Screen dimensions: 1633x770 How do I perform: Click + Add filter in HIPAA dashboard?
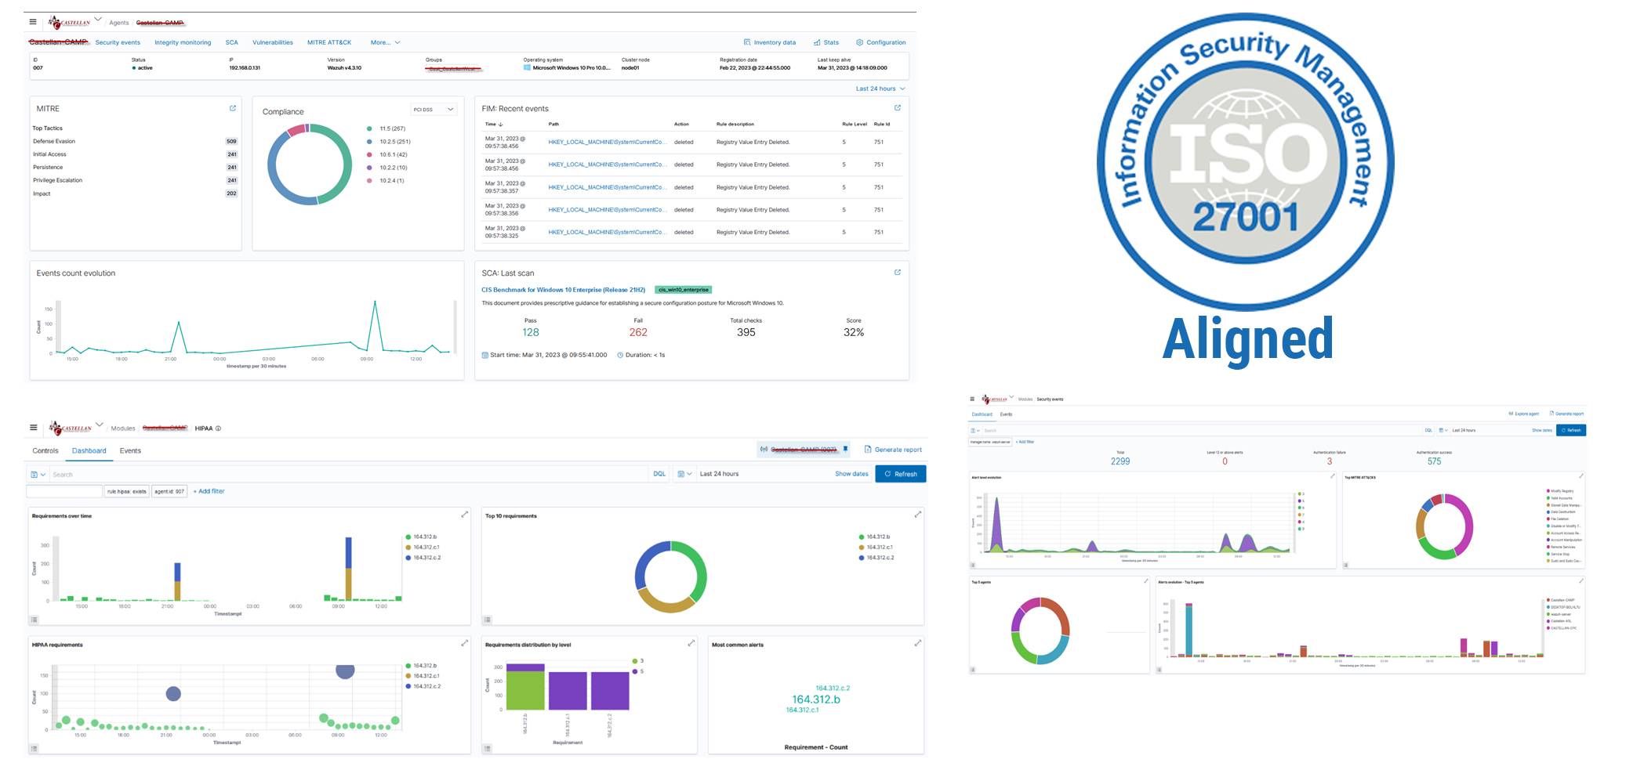click(209, 491)
